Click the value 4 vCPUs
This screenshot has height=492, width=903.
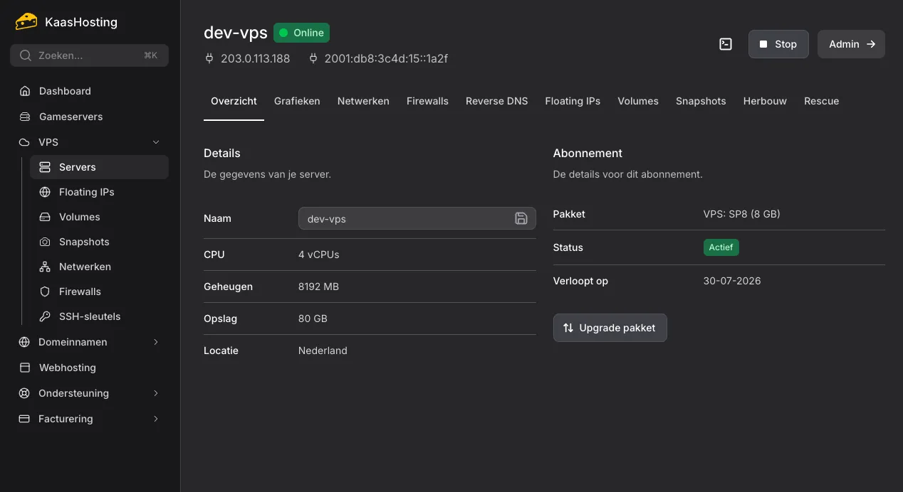tap(318, 255)
